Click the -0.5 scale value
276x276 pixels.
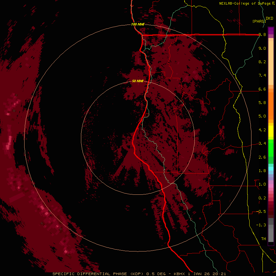[x=261, y=211]
